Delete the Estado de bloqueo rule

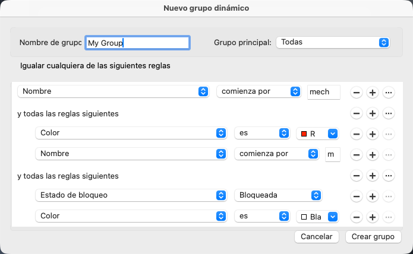(357, 196)
